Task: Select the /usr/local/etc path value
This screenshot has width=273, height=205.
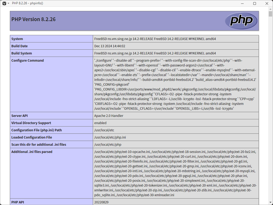Action: 104,130
